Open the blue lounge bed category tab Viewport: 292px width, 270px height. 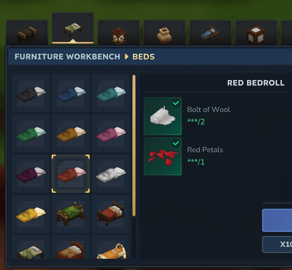pyautogui.click(x=210, y=33)
